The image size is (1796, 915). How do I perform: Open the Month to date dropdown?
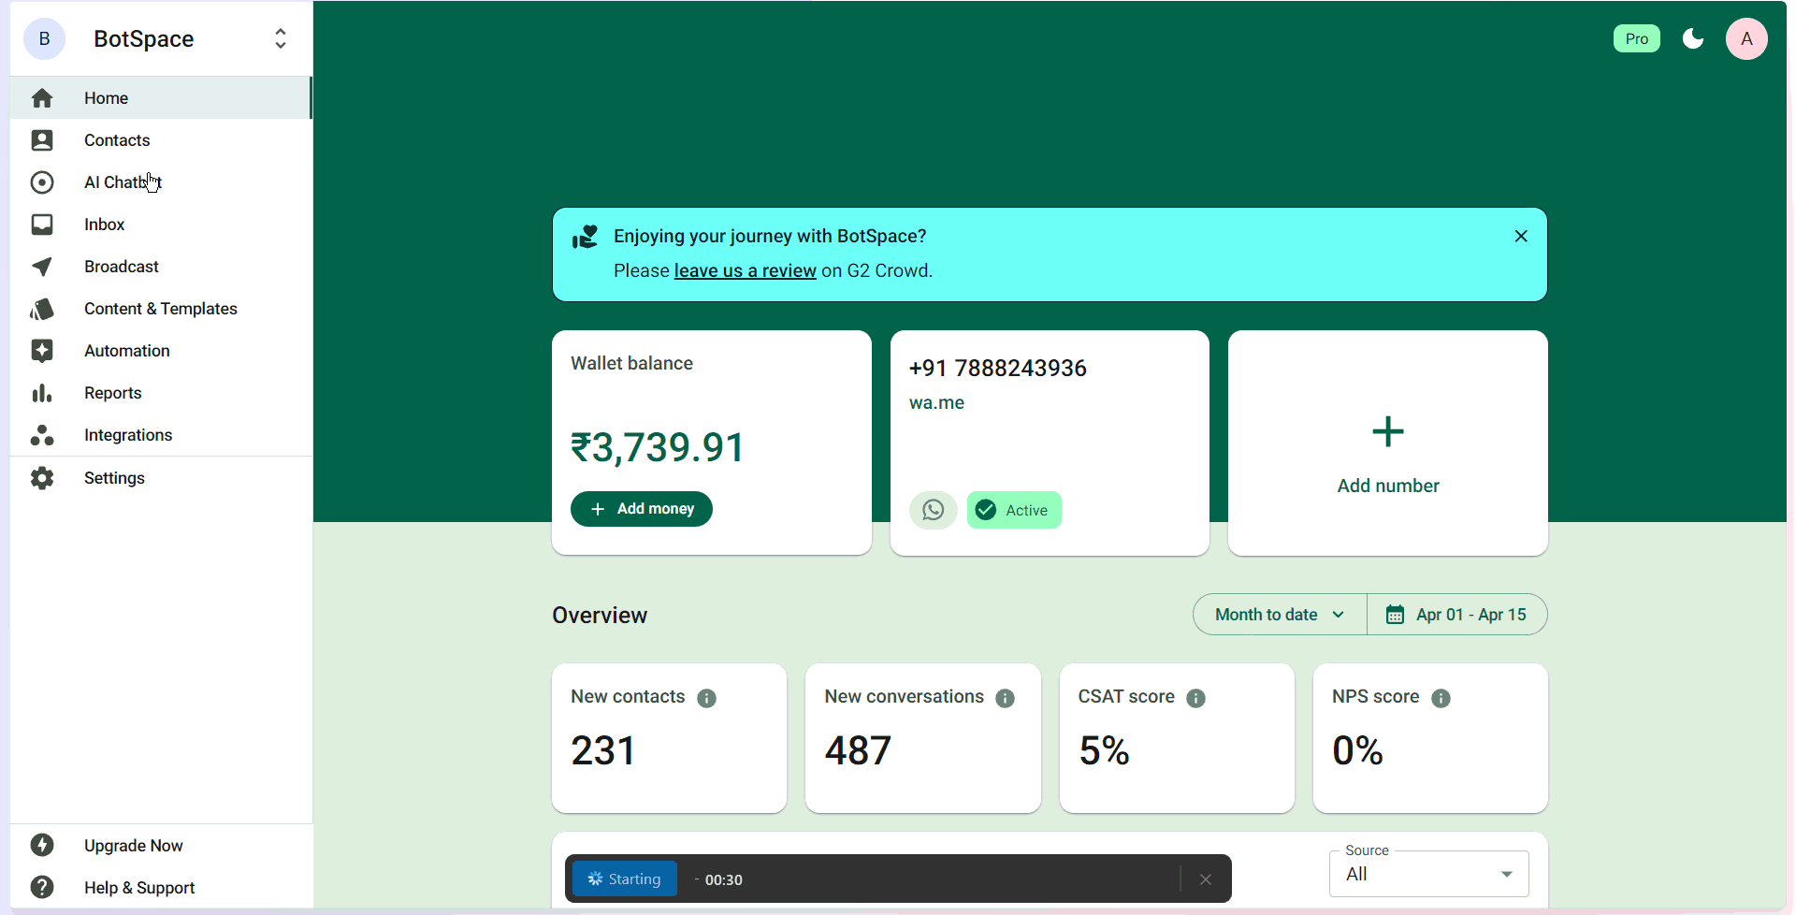pyautogui.click(x=1280, y=615)
